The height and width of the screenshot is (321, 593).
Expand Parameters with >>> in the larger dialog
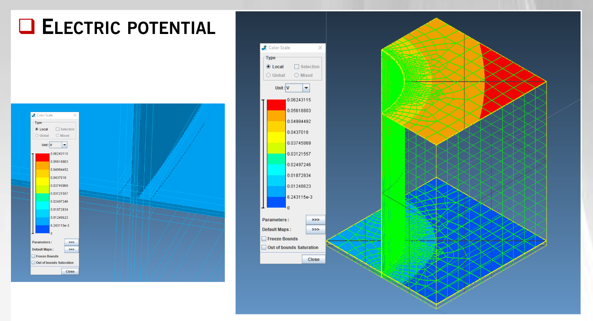(315, 220)
